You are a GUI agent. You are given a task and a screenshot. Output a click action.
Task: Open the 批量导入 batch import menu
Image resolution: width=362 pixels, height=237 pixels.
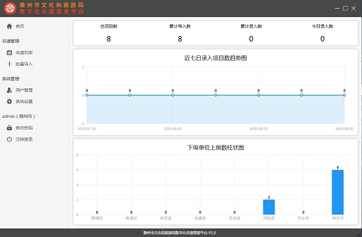[x=24, y=64]
